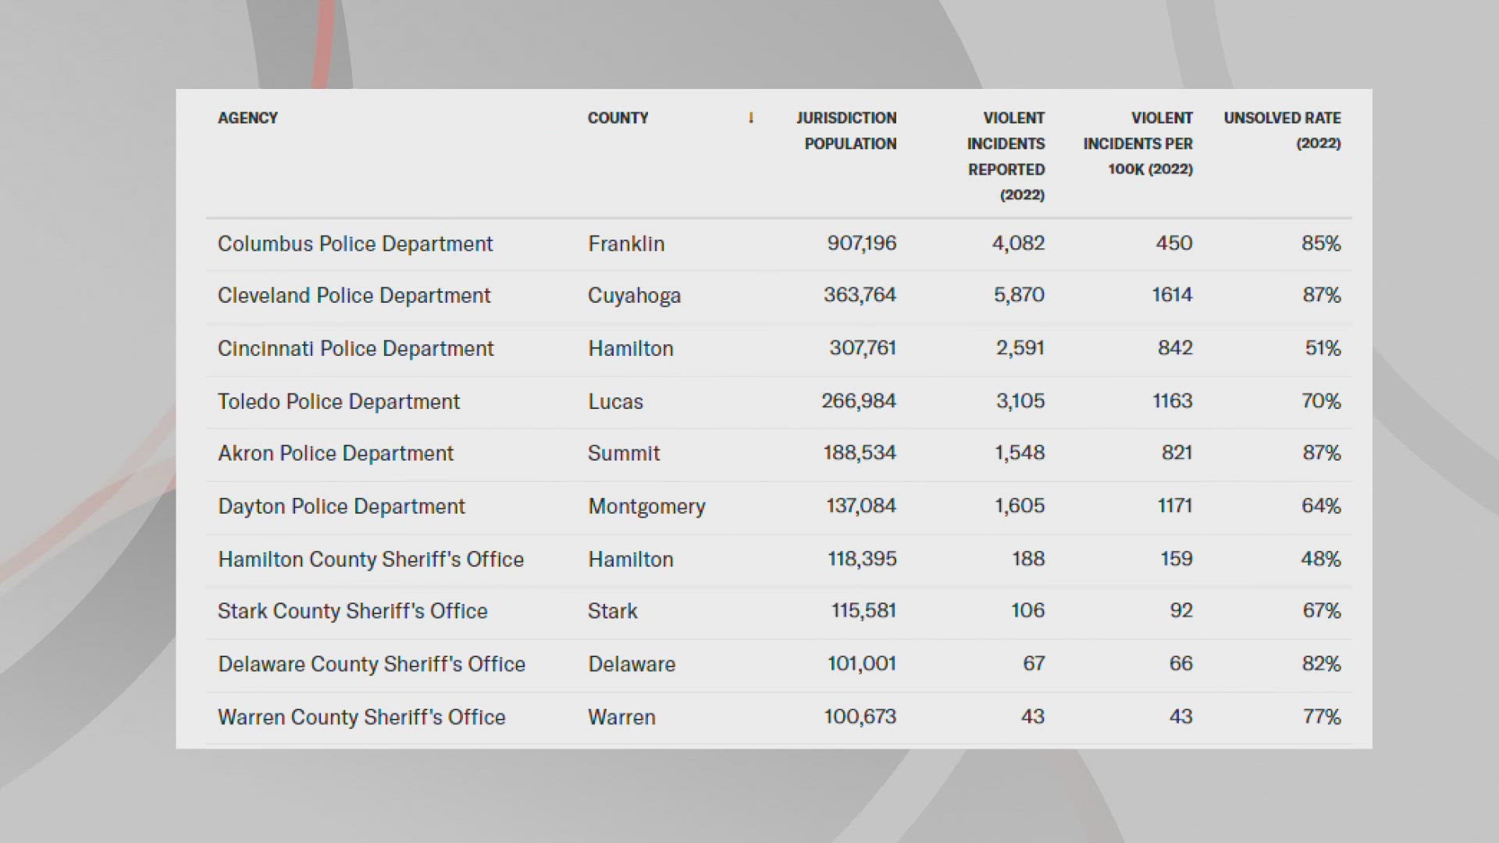1499x843 pixels.
Task: Sort by the County column header
Action: click(618, 118)
